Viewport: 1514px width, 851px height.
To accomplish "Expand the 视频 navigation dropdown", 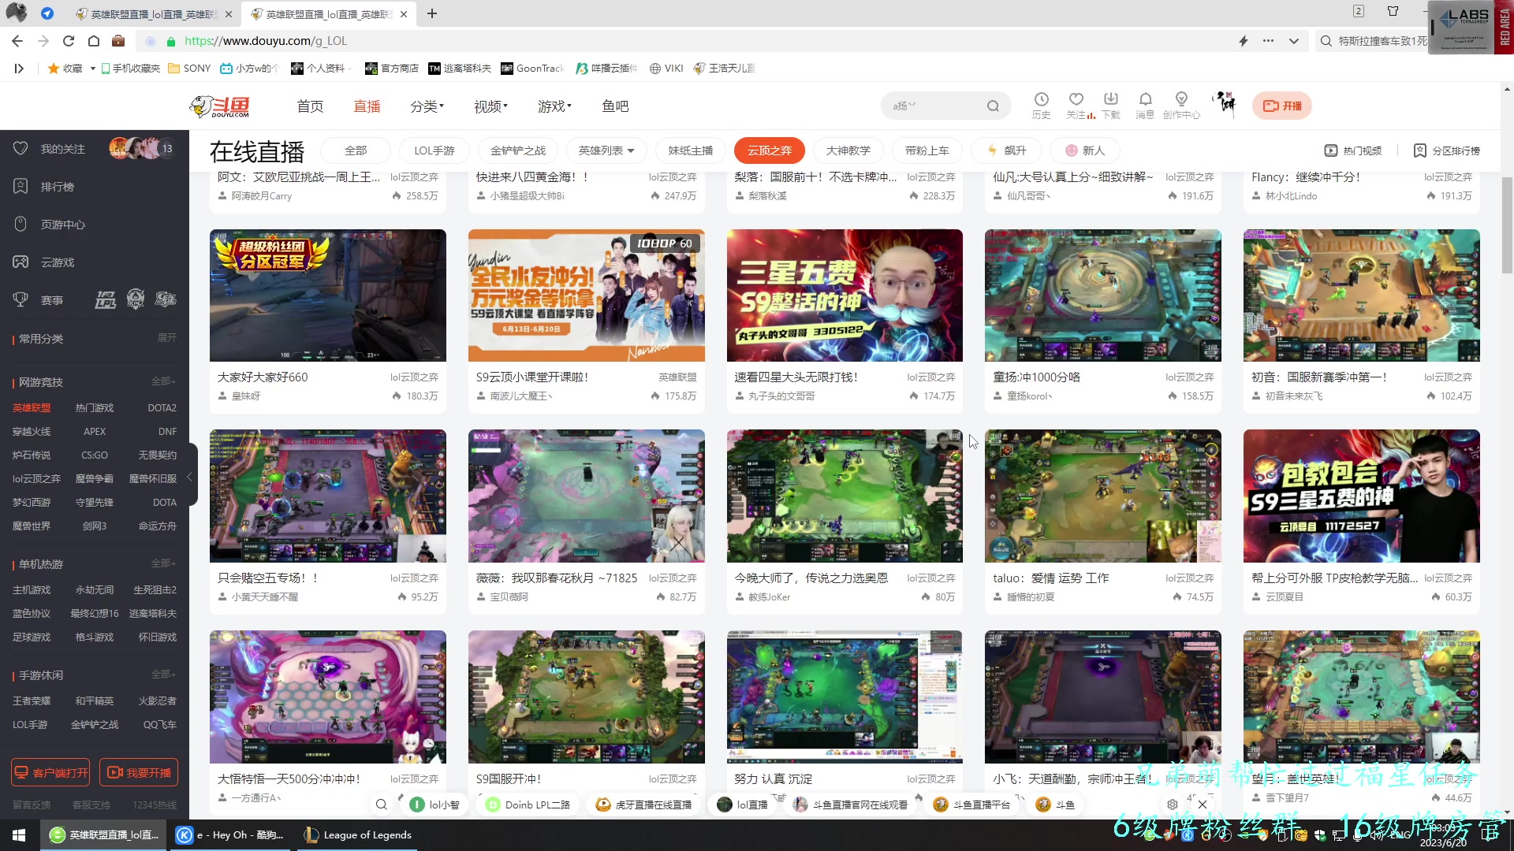I will [490, 106].
